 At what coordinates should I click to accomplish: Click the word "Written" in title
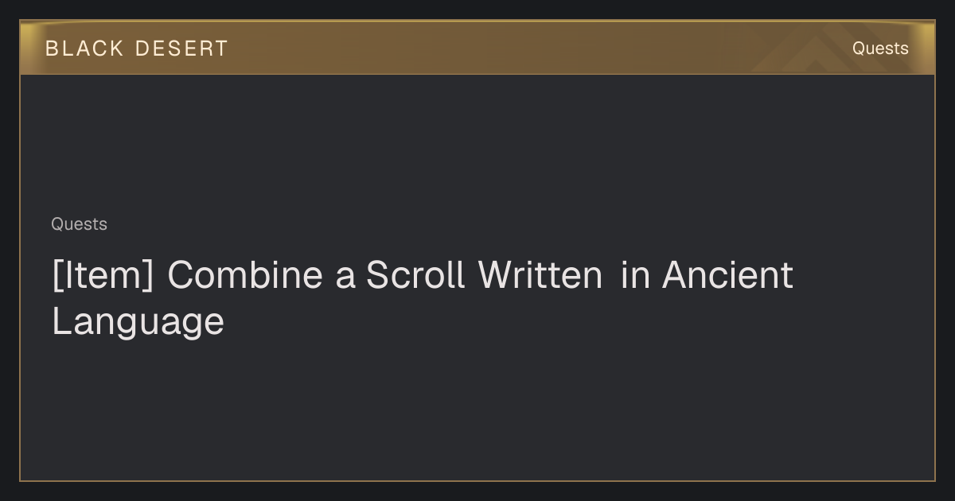(x=540, y=275)
